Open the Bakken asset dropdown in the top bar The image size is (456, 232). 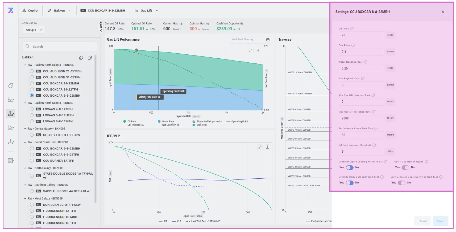click(x=59, y=11)
